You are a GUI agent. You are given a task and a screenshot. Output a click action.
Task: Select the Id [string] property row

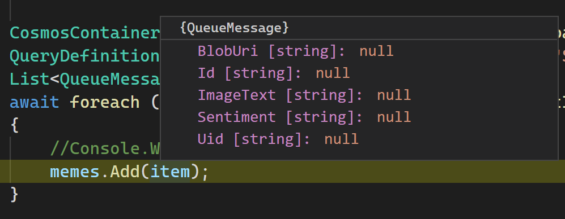point(359,73)
